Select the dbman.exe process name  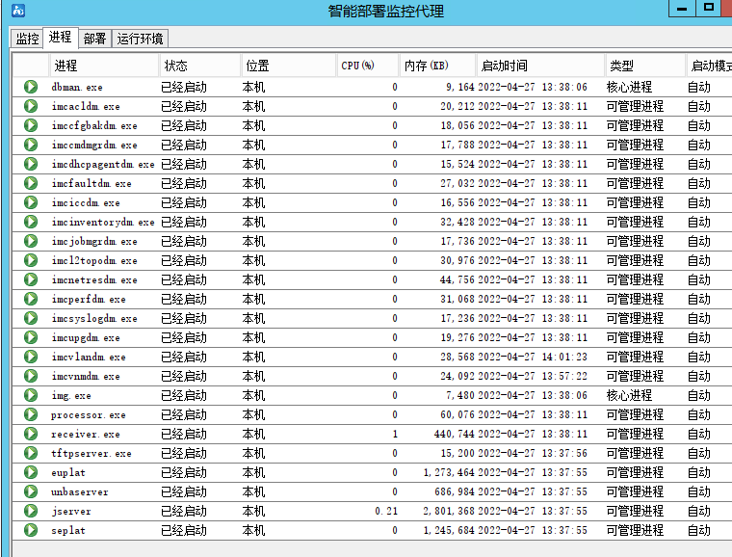pyautogui.click(x=77, y=88)
